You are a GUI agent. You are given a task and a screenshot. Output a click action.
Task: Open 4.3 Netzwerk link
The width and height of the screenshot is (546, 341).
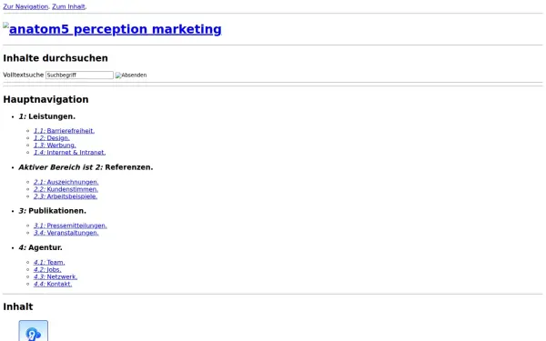click(x=56, y=277)
